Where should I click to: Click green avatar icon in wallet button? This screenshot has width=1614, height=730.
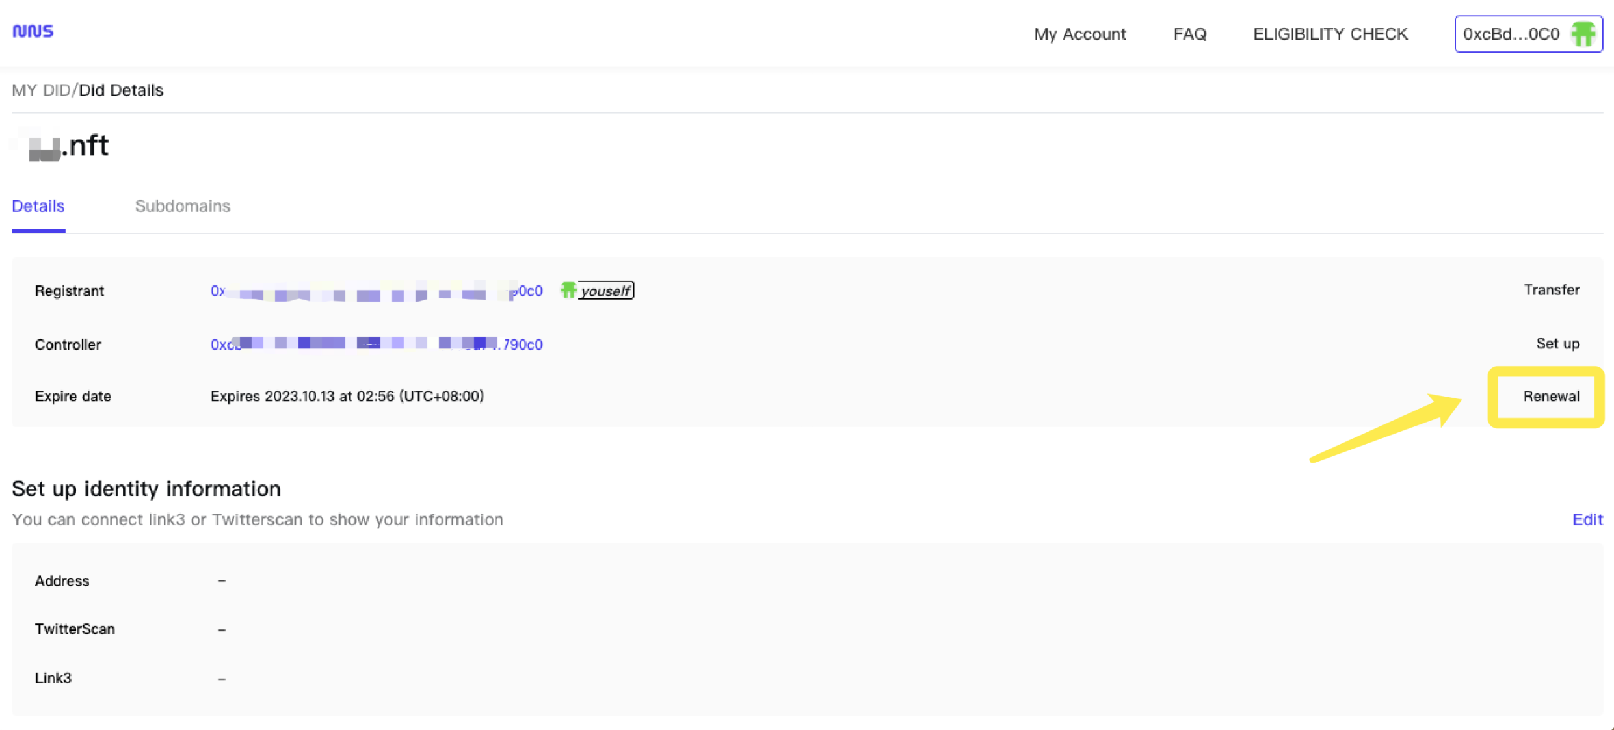coord(1582,34)
